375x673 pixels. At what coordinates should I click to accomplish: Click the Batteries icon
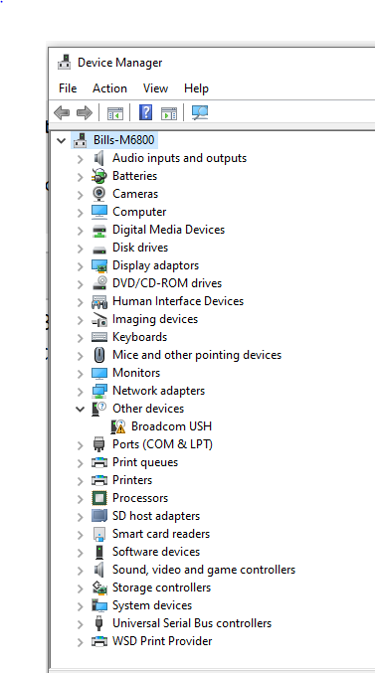(99, 176)
